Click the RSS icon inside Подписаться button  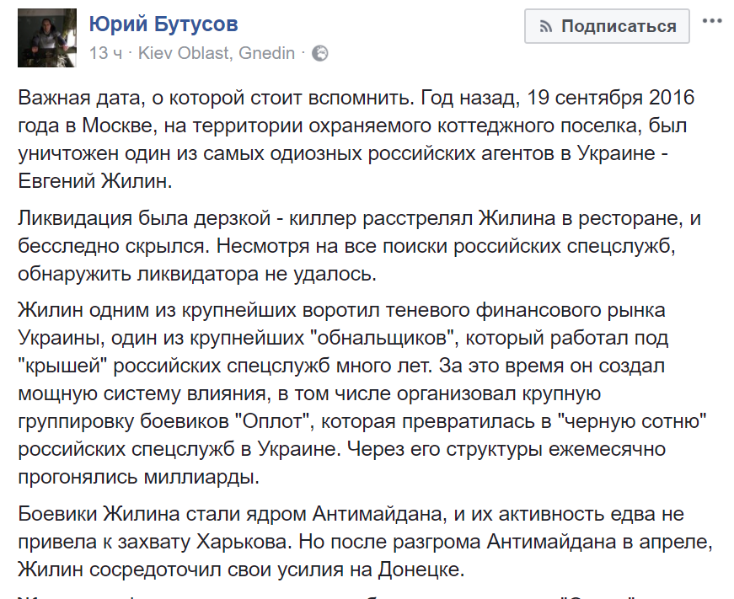[545, 27]
